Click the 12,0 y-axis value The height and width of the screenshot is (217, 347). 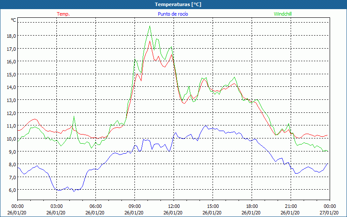tap(11, 113)
